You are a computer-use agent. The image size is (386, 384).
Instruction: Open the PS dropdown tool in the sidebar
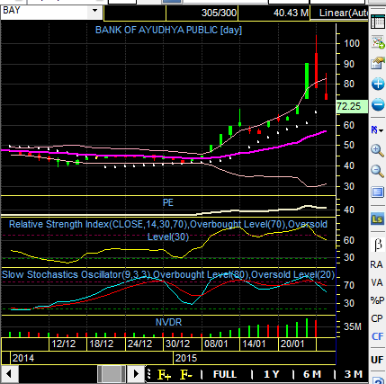[377, 130]
